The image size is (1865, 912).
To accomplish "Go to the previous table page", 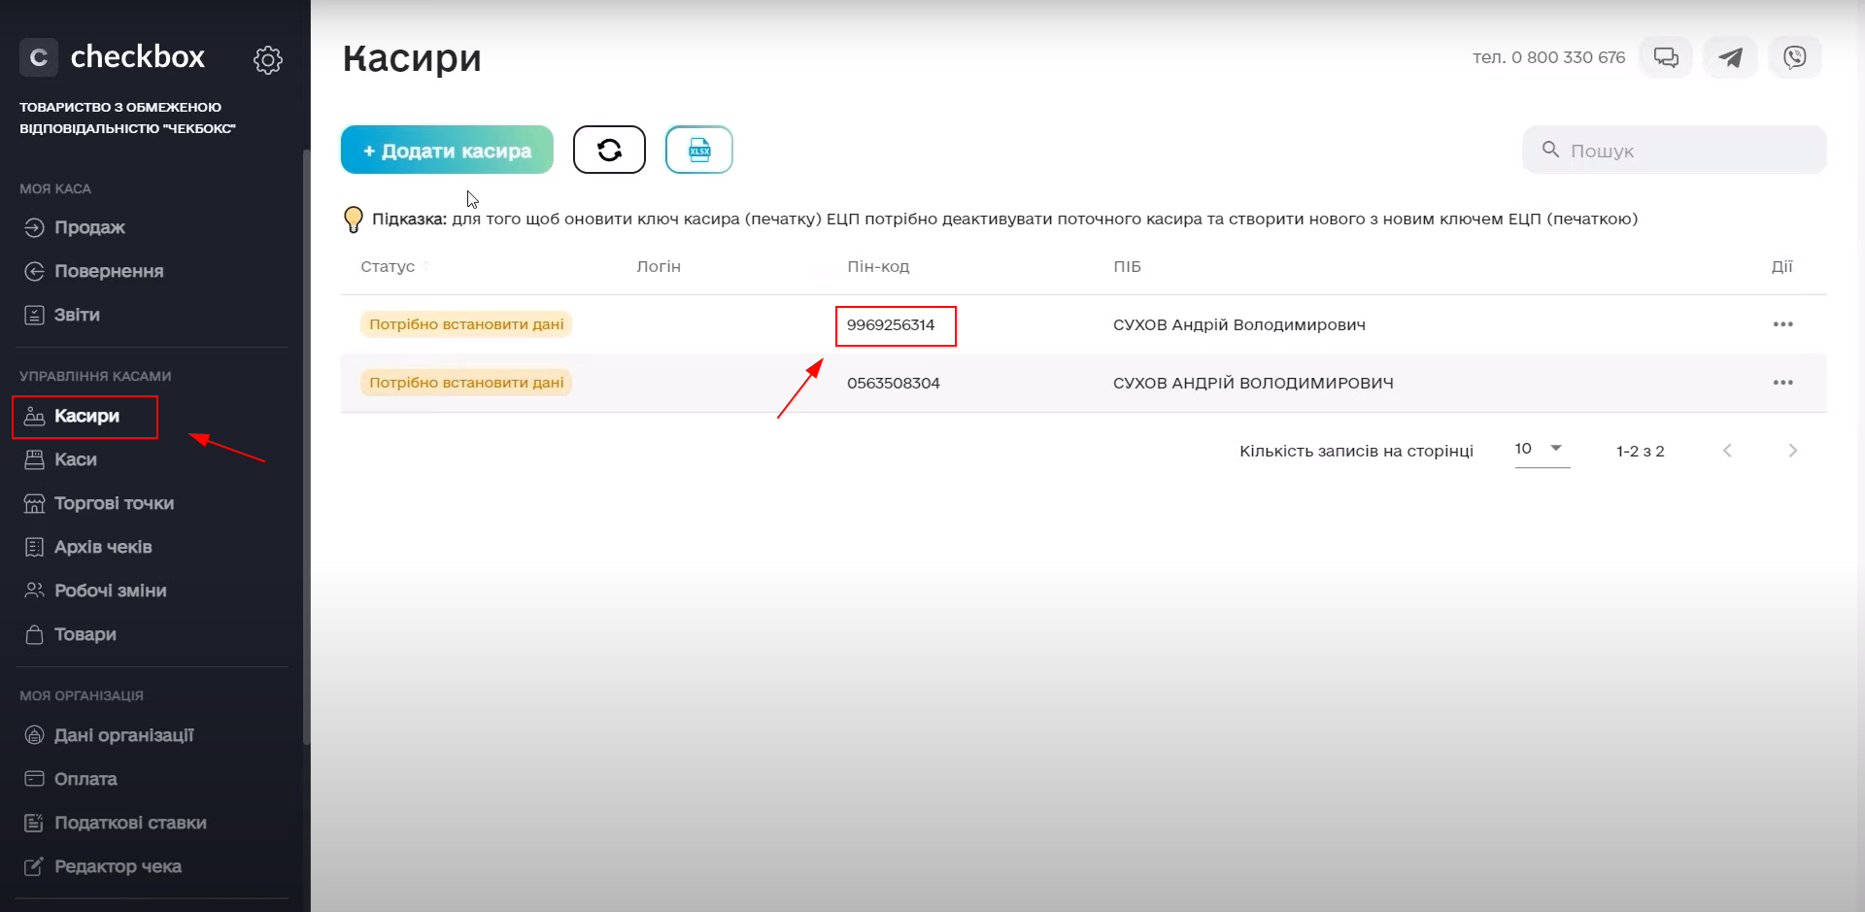I will pyautogui.click(x=1727, y=451).
